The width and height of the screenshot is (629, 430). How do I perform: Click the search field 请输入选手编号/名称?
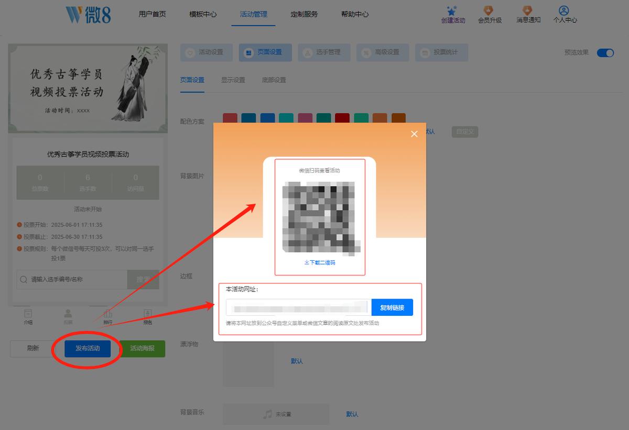pos(72,280)
